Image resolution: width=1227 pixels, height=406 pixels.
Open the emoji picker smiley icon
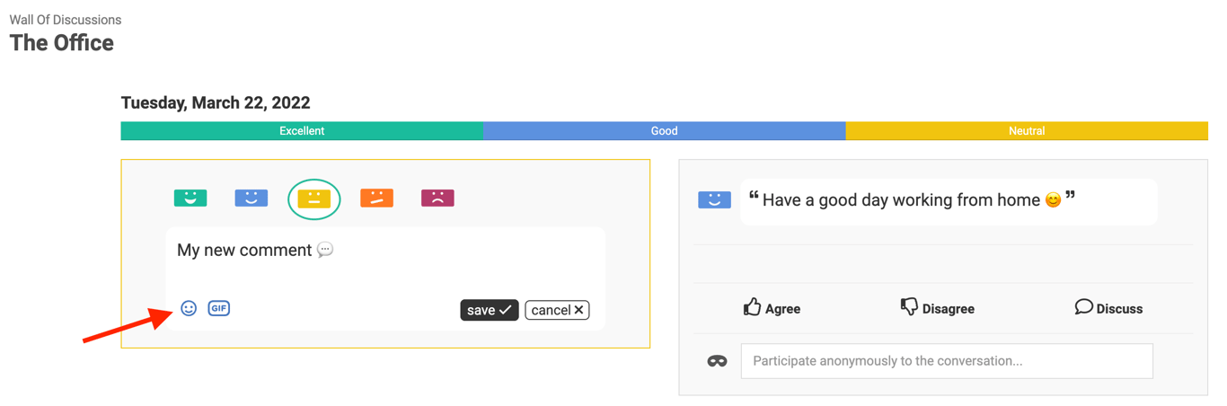click(x=189, y=308)
